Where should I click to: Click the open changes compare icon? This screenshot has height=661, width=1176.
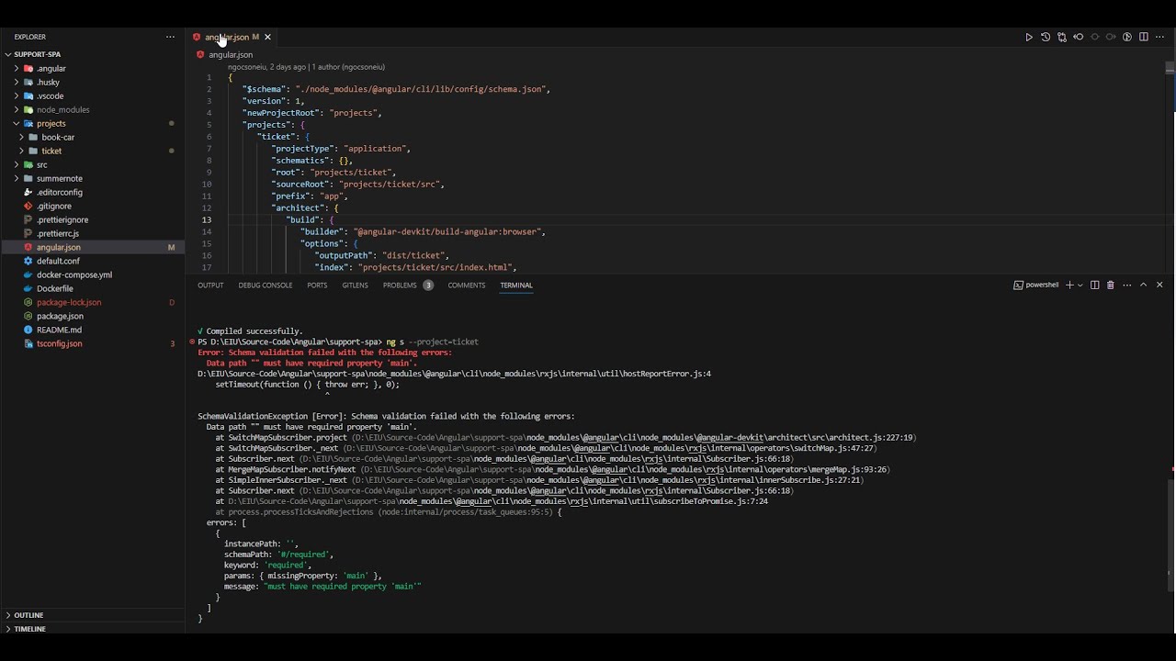click(1062, 37)
